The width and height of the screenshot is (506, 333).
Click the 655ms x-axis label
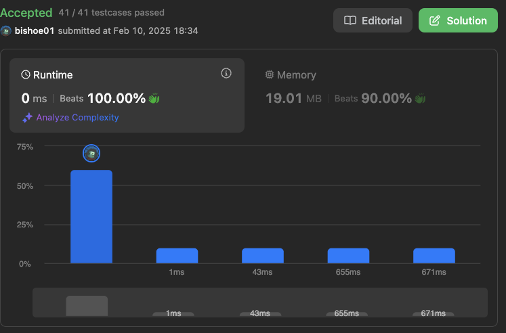click(x=348, y=272)
